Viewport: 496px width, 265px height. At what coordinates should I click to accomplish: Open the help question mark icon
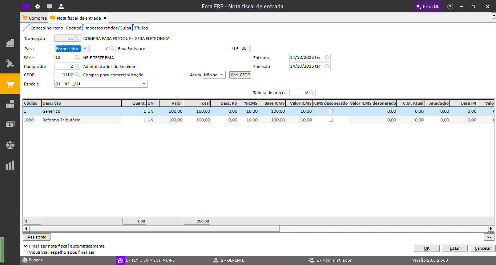pyautogui.click(x=450, y=7)
